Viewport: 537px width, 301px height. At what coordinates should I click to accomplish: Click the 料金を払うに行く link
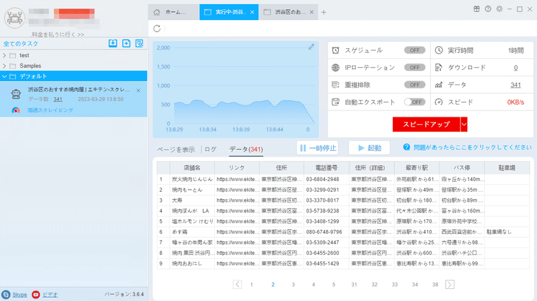[58, 34]
